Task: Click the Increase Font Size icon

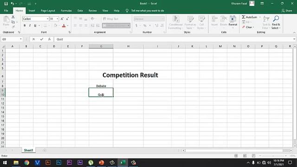Action: pos(62,19)
